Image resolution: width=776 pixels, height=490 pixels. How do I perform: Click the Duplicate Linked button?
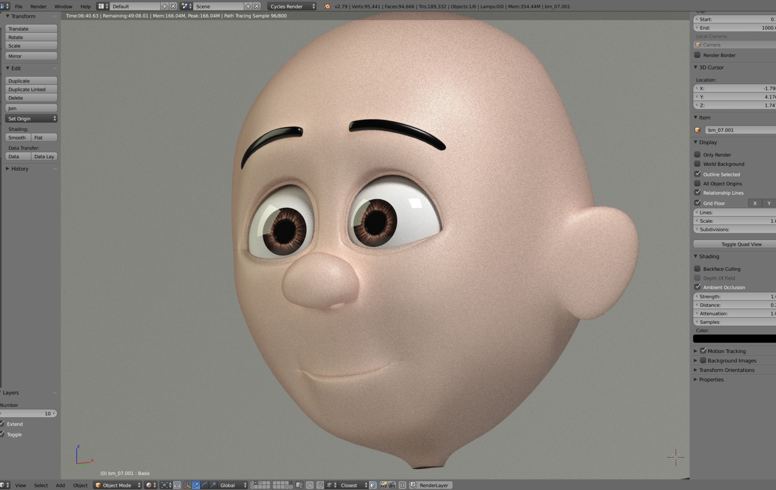31,89
